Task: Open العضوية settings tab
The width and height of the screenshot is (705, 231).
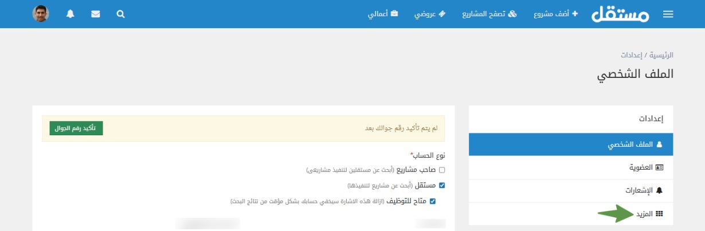Action: pos(571,167)
